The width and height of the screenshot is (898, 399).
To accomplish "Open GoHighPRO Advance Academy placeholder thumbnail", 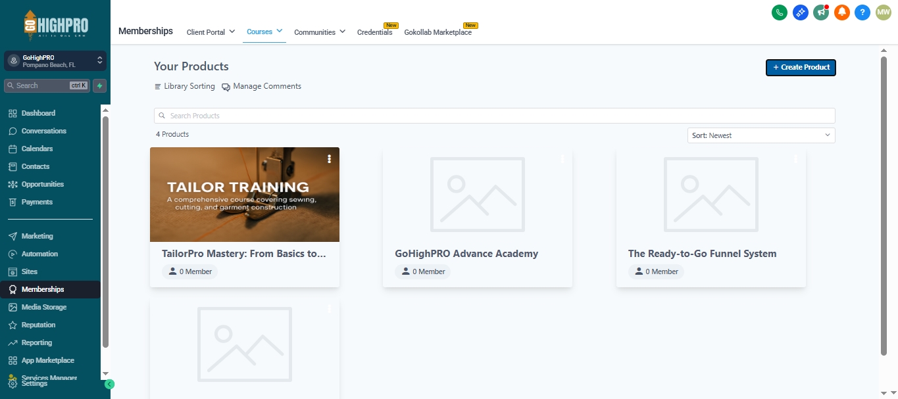I will [478, 195].
